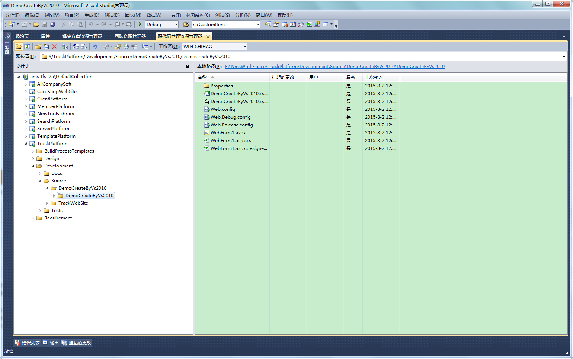Click the New Folder icon
The image size is (573, 359).
38,47
